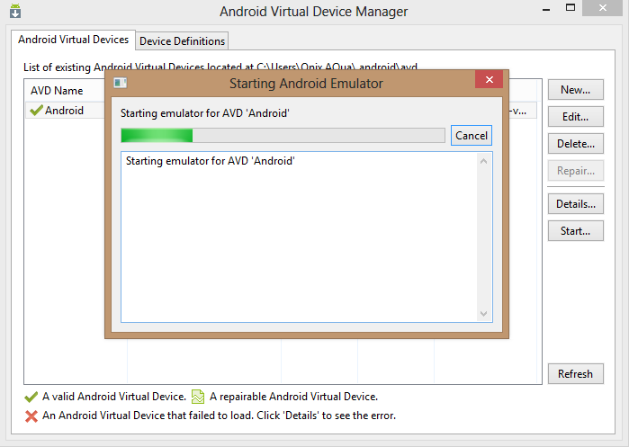
Task: Select the Android row in AVD list
Action: coord(67,111)
